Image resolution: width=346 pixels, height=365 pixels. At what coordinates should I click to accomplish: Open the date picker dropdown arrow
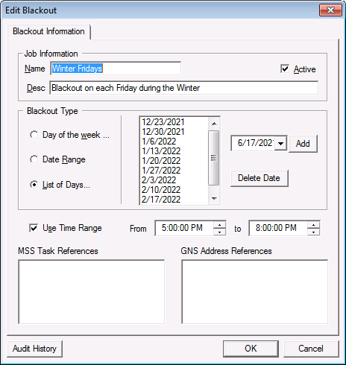pyautogui.click(x=280, y=144)
